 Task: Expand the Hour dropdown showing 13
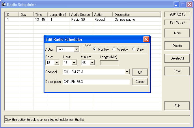coord(74,63)
